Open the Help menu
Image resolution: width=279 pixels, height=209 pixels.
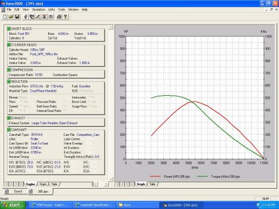click(x=85, y=9)
